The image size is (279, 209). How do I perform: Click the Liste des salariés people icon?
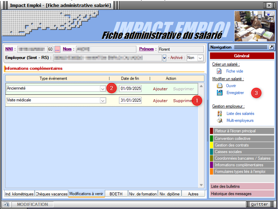click(x=219, y=114)
